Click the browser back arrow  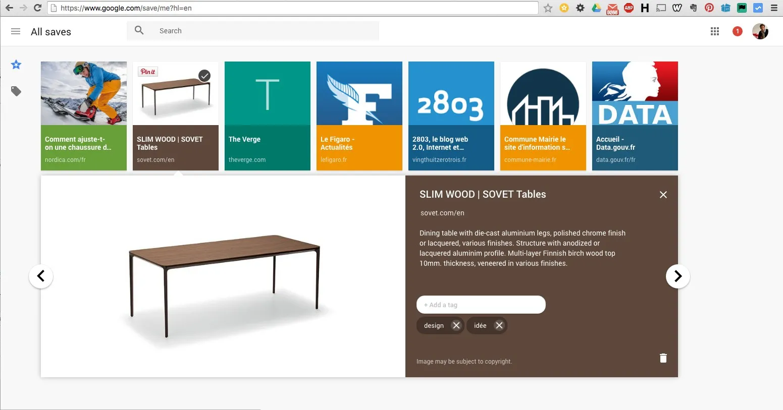[9, 8]
